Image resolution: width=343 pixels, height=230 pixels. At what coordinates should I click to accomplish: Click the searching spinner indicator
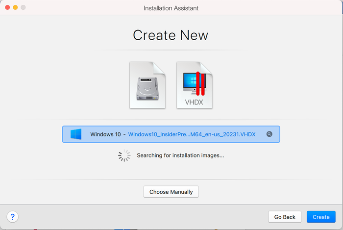click(x=124, y=155)
